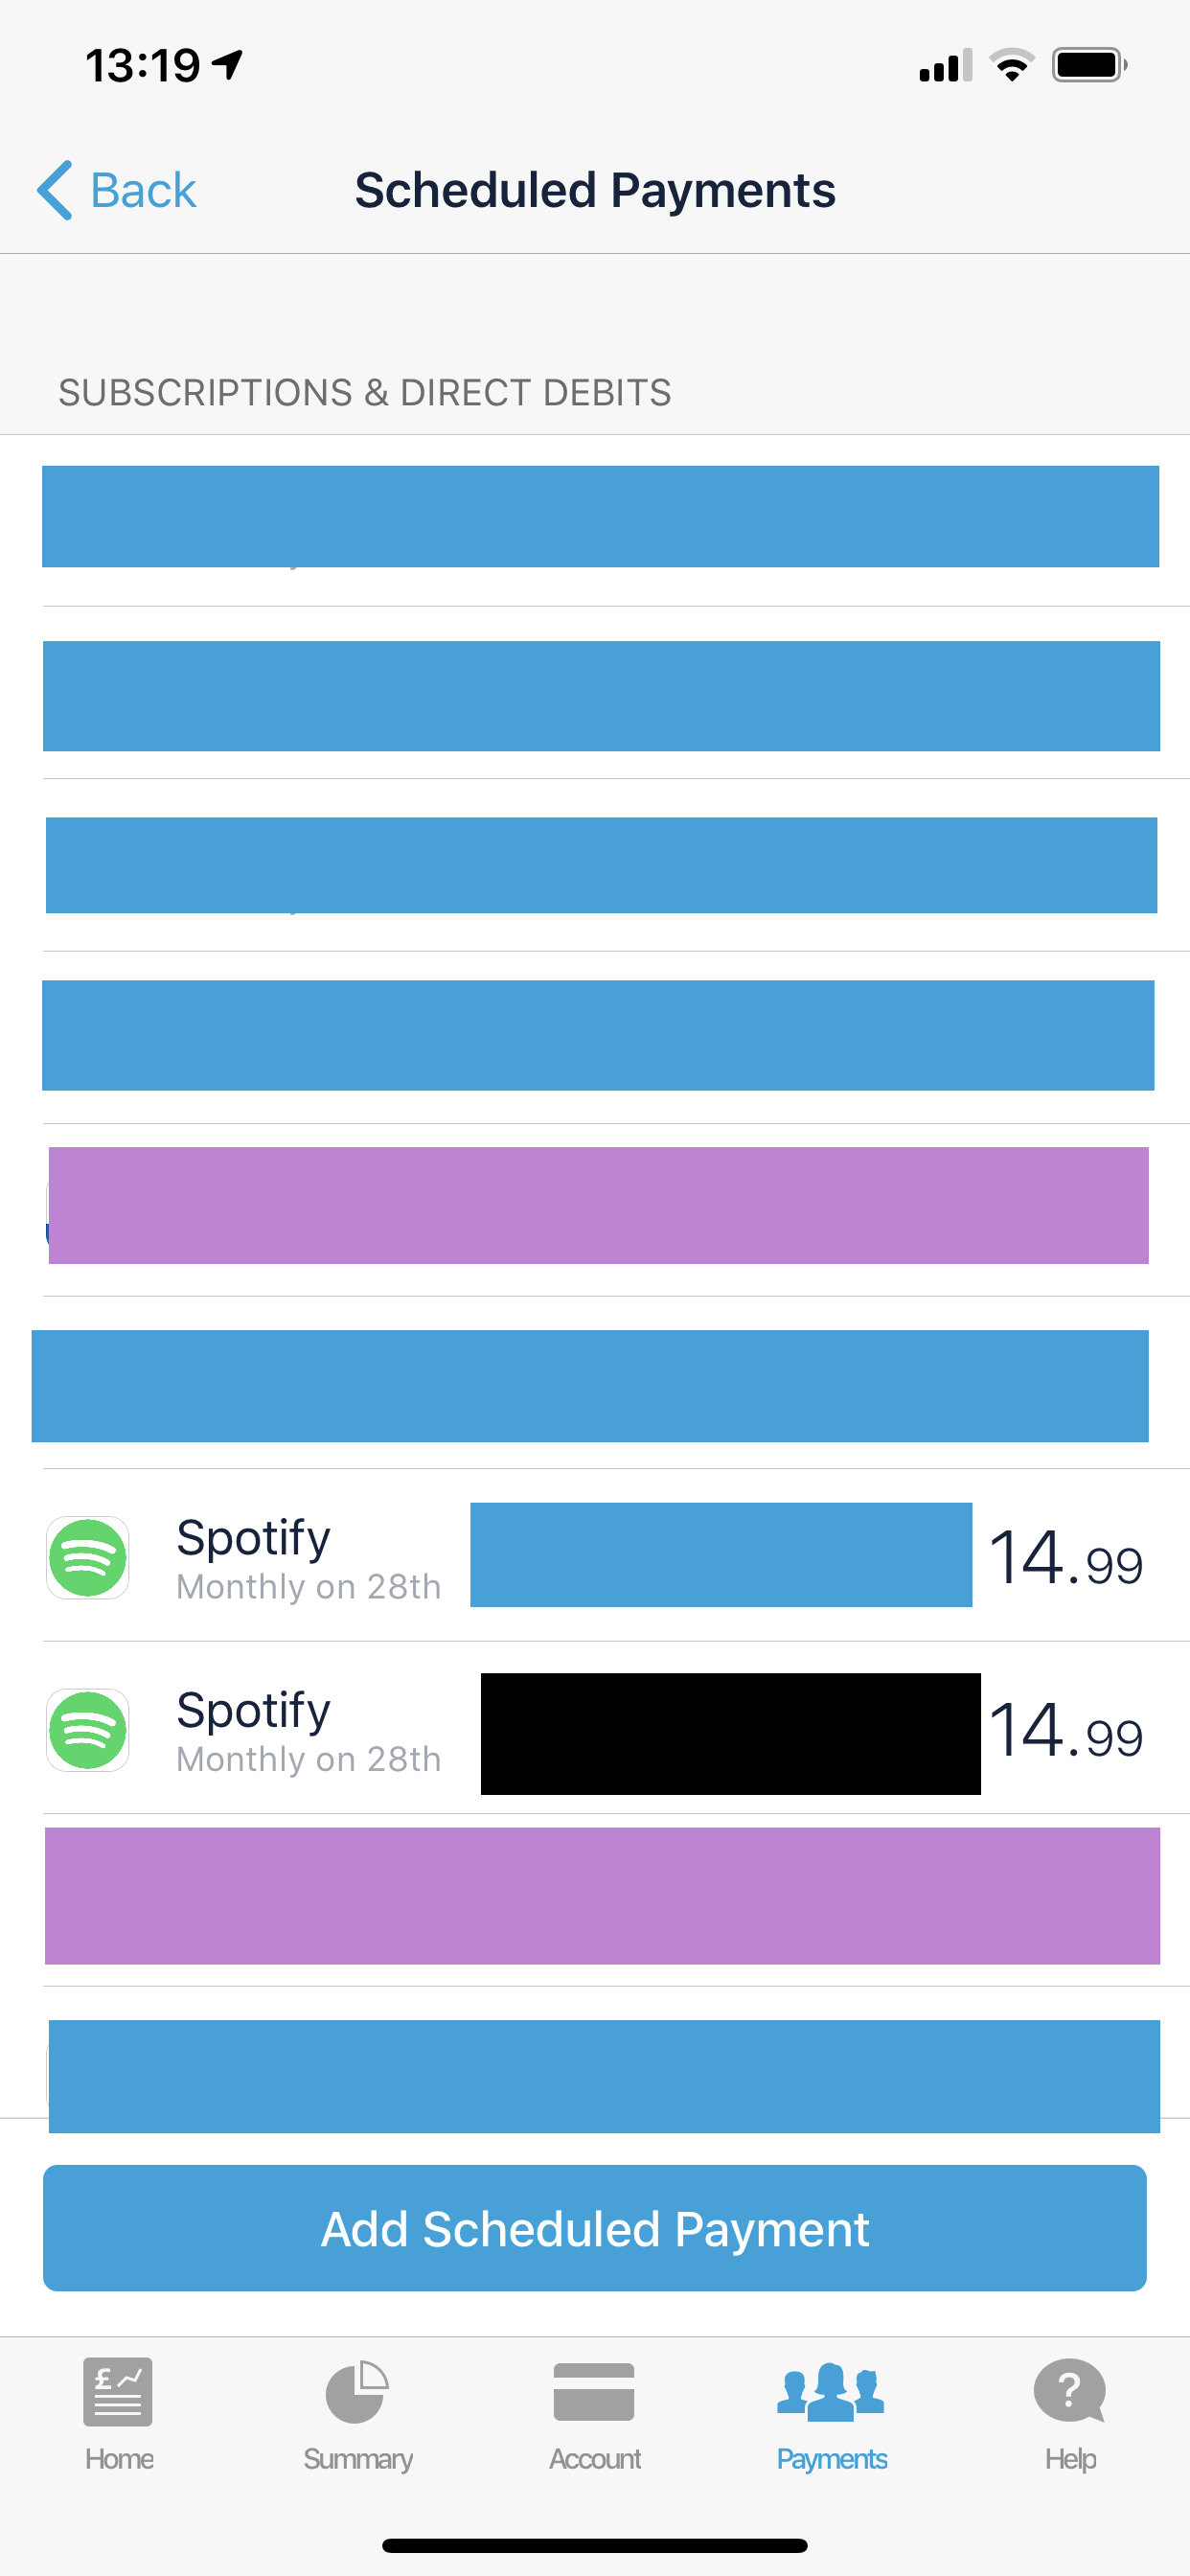Screen dimensions: 1190x2576
Task: Open the Help question mark icon
Action: click(x=1069, y=2392)
